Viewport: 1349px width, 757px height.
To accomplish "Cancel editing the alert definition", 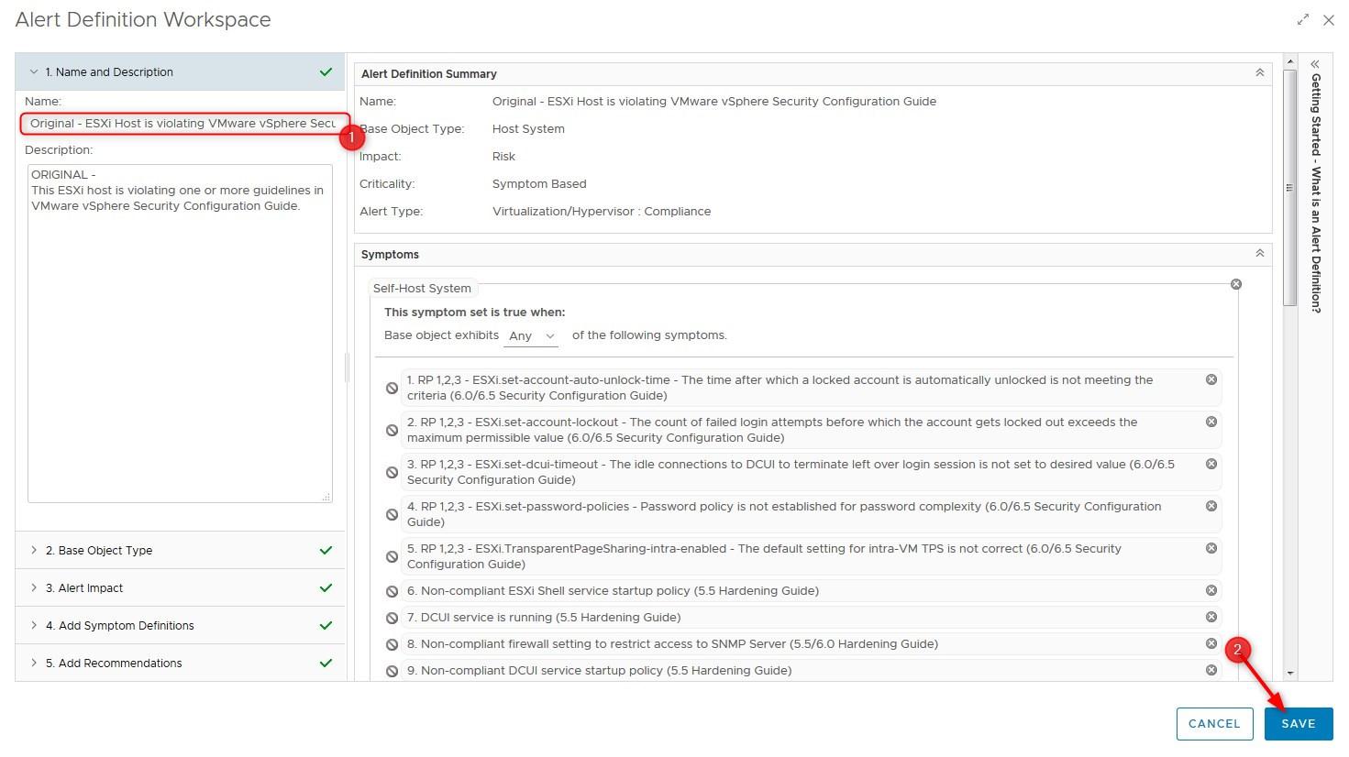I will tap(1214, 723).
